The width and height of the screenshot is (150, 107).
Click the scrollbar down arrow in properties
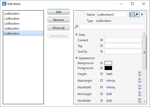[145, 102]
